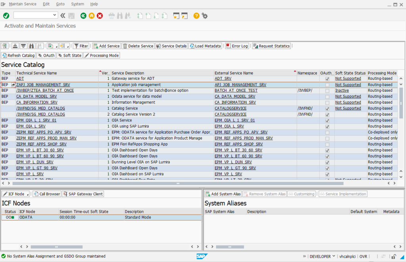Open the System menu
The width and height of the screenshot is (406, 262).
pos(77,4)
